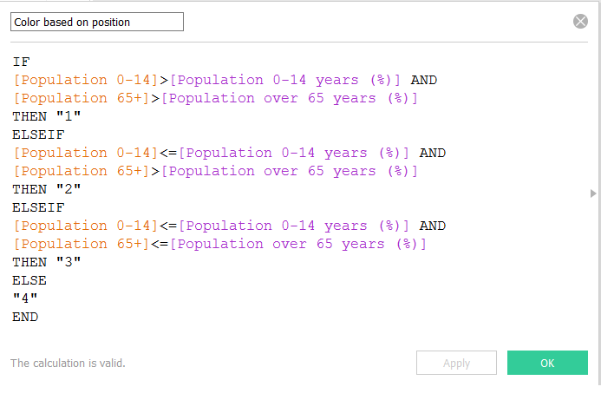Screen dimensions: 601x413
Task: Click the calculation name field
Action: 97,22
